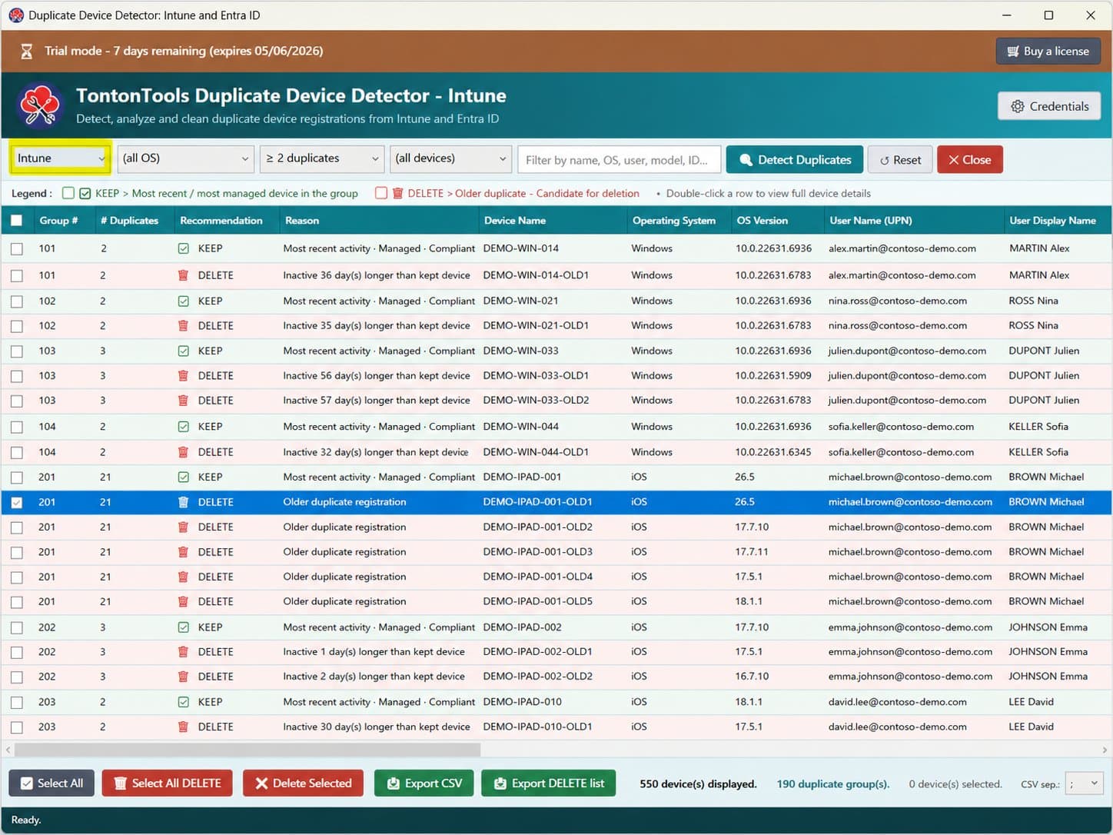Click the filter by name search field
The height and width of the screenshot is (835, 1113).
point(620,160)
